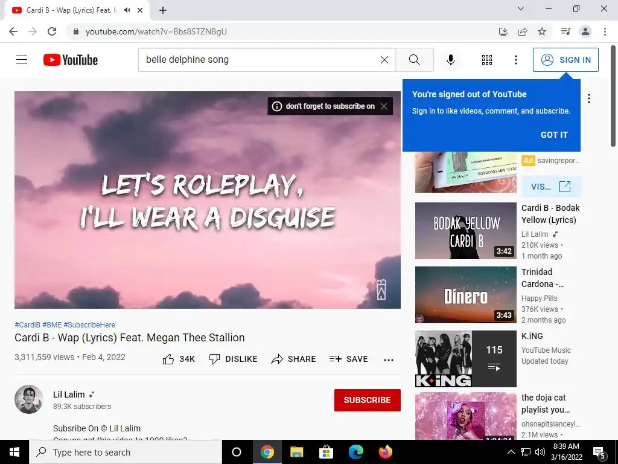
Task: Start voice search with the microphone
Action: tap(451, 60)
